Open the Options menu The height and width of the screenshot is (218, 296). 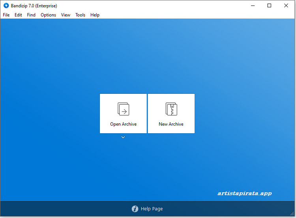48,15
